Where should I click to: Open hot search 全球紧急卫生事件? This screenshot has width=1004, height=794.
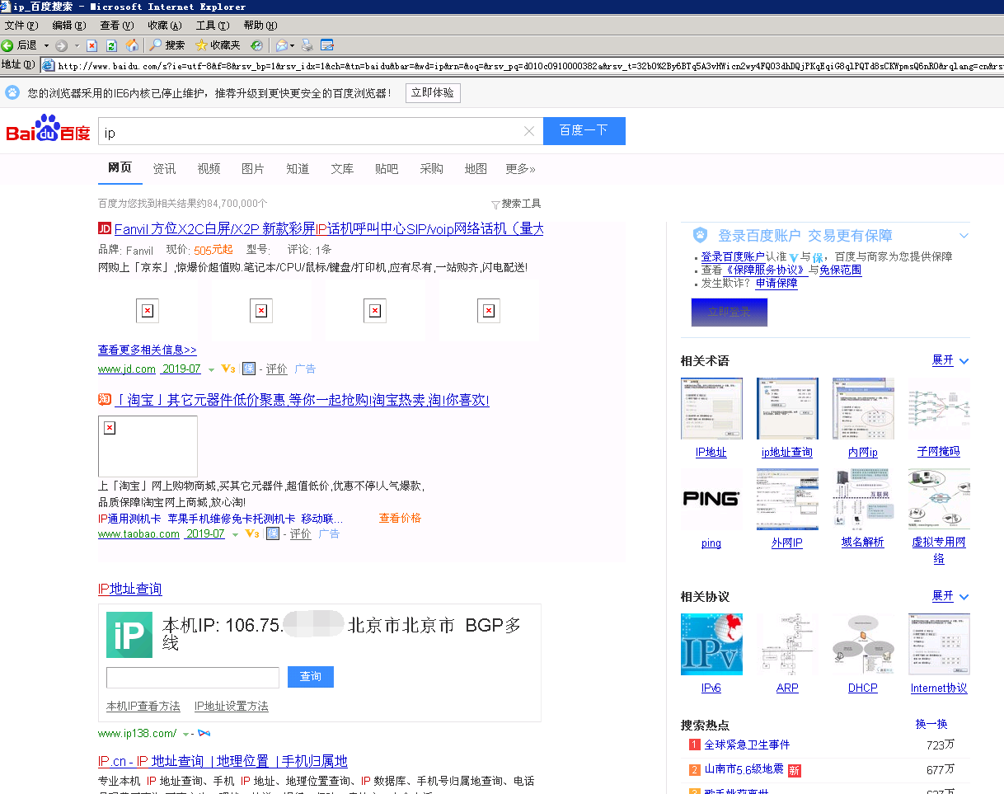click(747, 745)
